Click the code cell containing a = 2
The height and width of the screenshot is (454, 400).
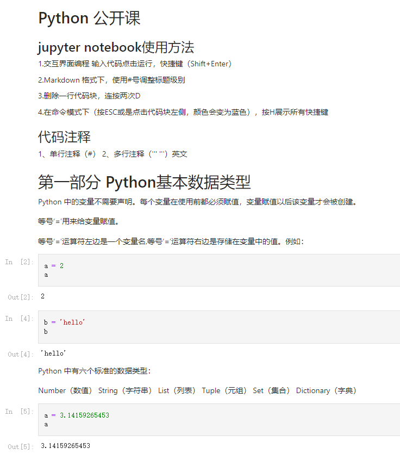click(219, 270)
